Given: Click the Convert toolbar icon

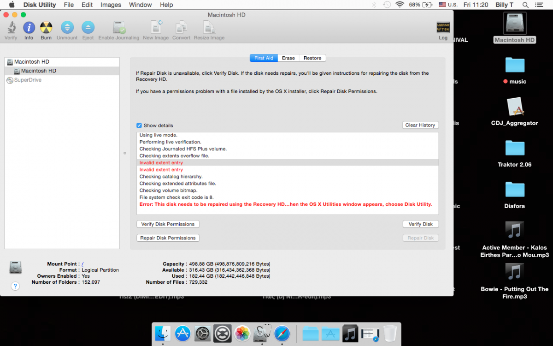Looking at the screenshot, I should coord(181,28).
